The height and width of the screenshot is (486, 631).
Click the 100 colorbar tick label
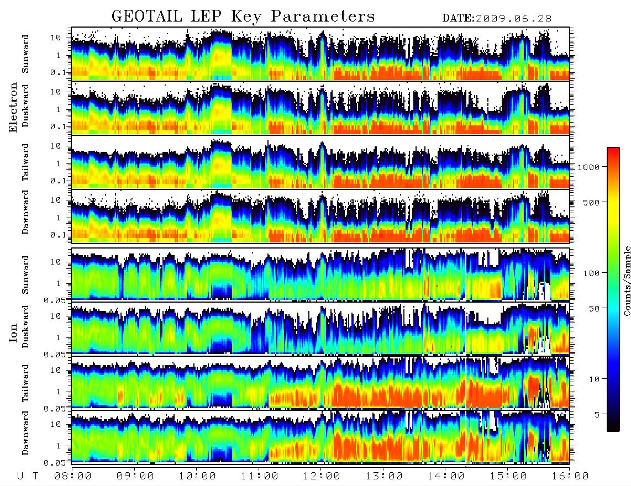[591, 273]
